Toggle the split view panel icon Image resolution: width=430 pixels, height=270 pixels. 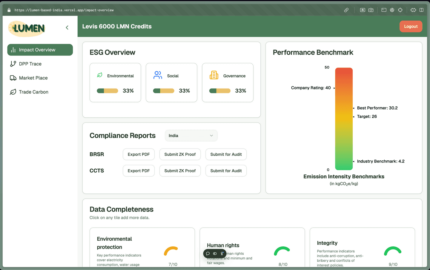421,10
